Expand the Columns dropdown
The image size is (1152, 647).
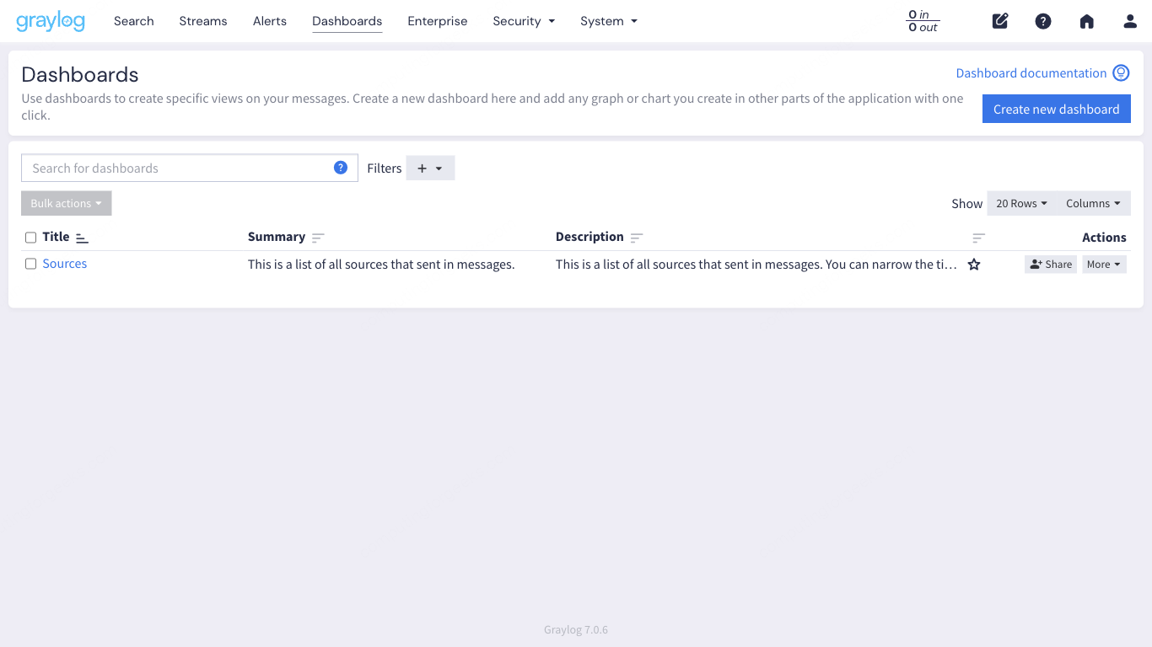[x=1093, y=203]
